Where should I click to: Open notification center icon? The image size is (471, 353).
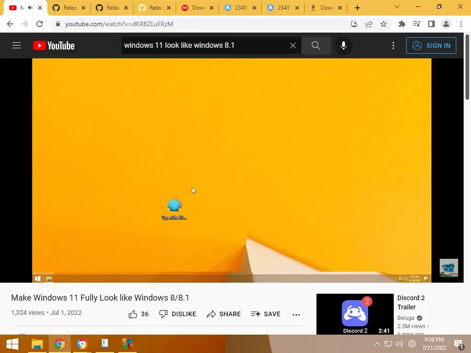[459, 344]
